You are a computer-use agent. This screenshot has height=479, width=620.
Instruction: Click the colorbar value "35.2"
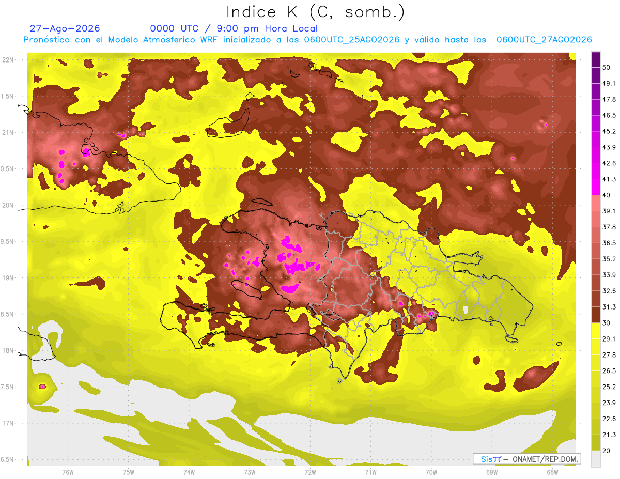point(609,259)
